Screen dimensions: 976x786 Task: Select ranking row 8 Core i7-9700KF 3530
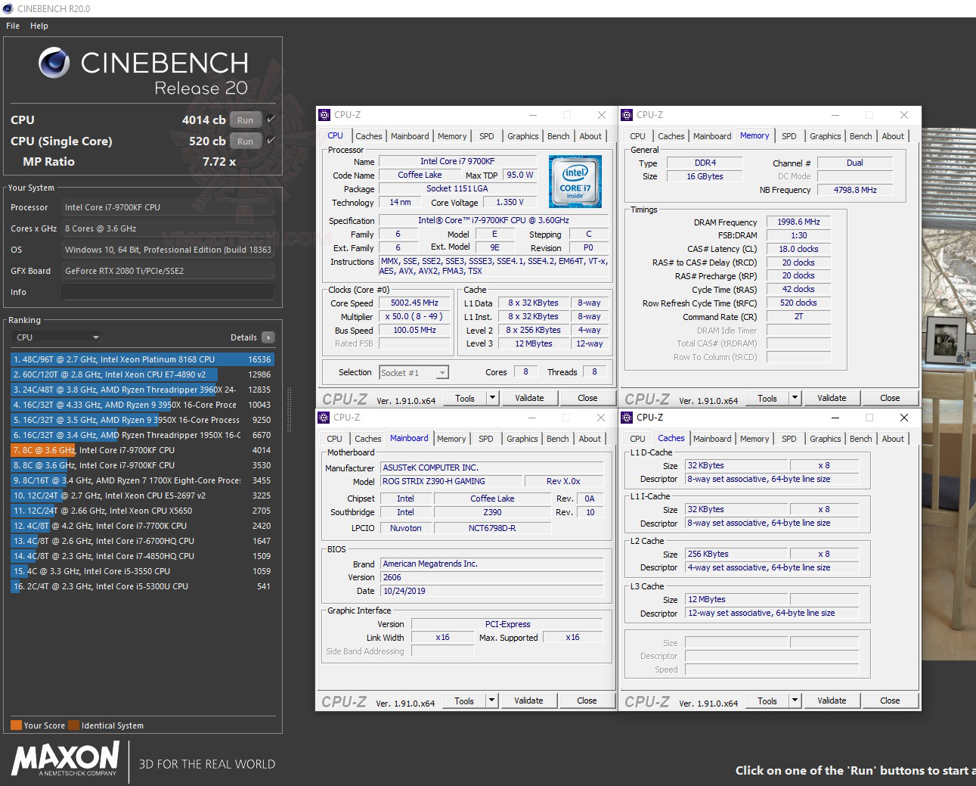tap(142, 465)
